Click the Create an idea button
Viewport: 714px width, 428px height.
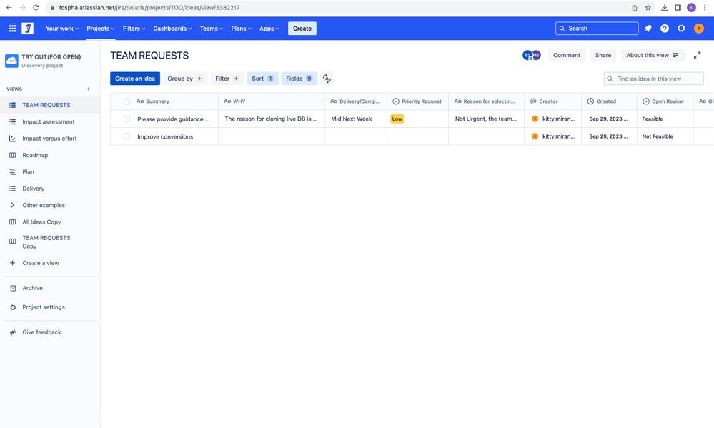click(135, 78)
